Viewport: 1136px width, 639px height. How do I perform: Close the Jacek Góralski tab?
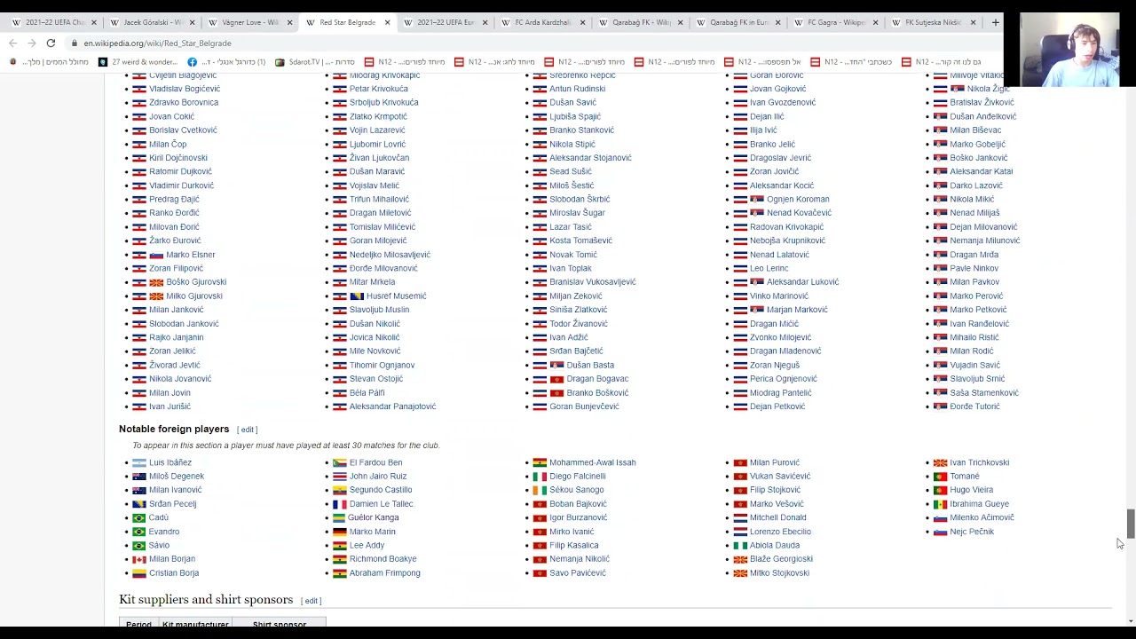tap(192, 22)
